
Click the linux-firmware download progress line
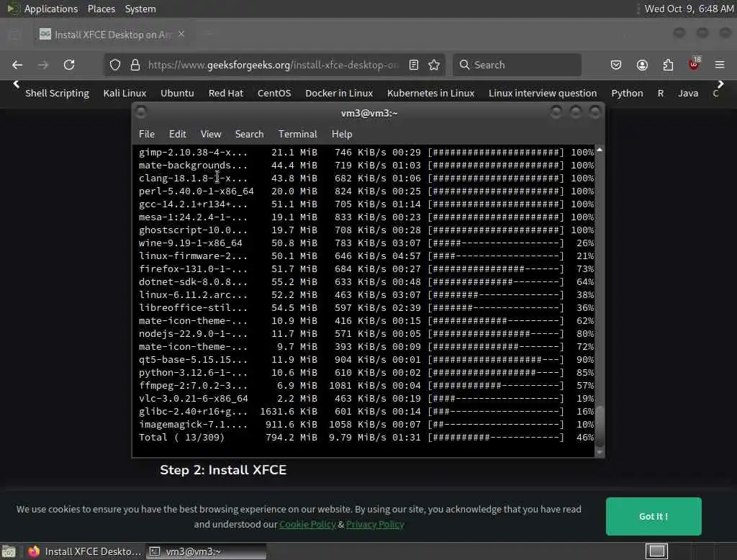pos(366,256)
